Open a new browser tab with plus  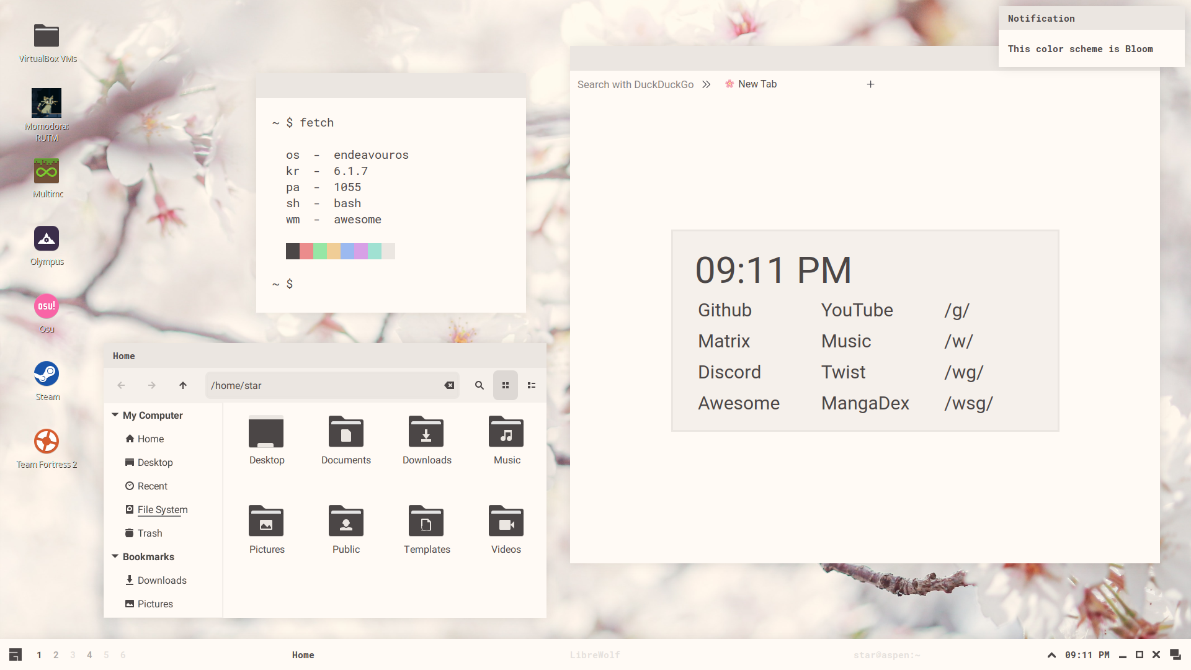[870, 84]
